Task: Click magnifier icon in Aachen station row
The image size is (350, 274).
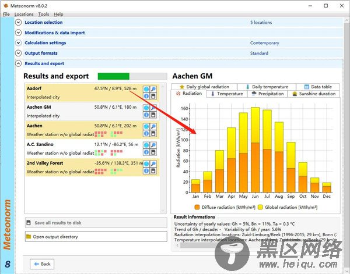Action: tap(153, 127)
